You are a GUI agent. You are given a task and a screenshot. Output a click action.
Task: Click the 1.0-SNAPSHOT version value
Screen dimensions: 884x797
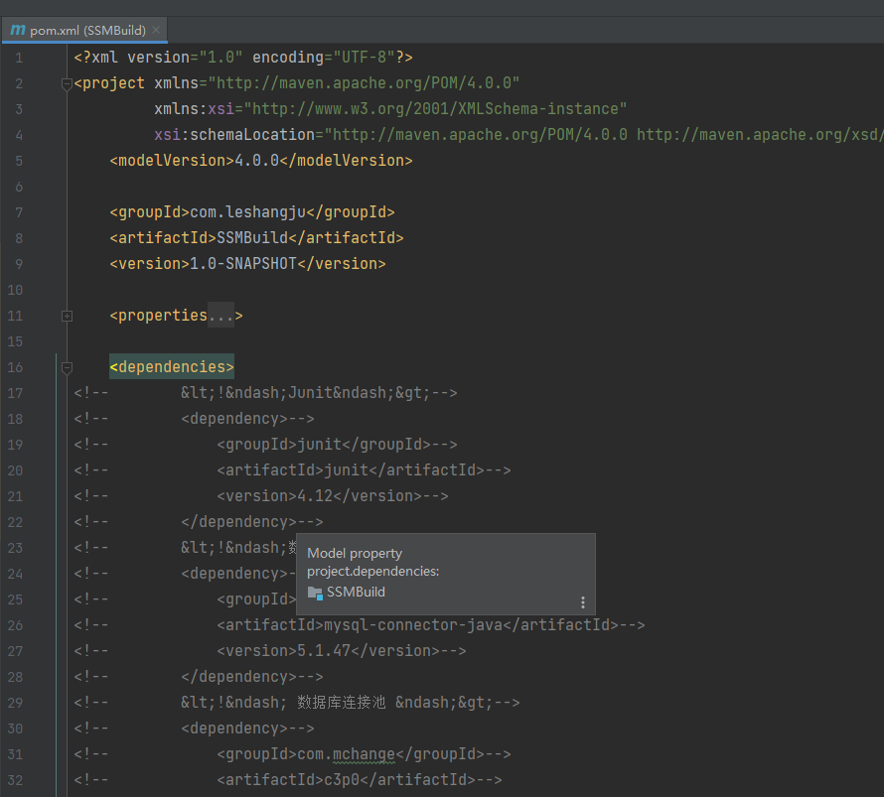(243, 264)
